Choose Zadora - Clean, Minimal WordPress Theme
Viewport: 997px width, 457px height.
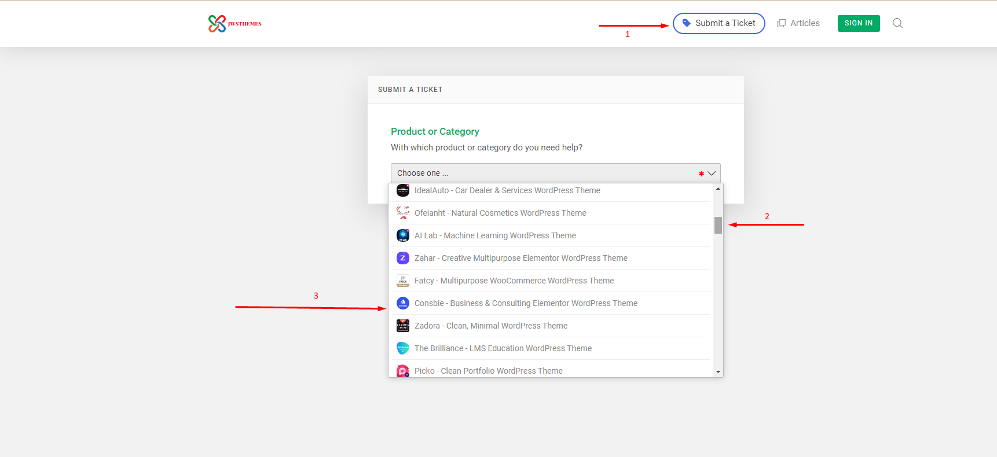tap(551, 326)
